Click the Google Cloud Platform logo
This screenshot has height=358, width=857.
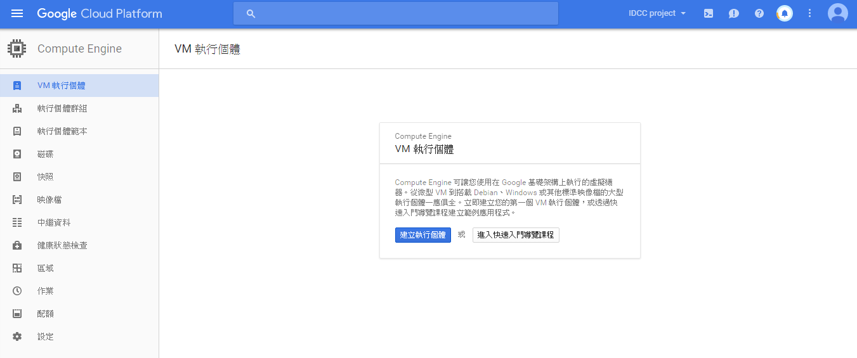100,13
